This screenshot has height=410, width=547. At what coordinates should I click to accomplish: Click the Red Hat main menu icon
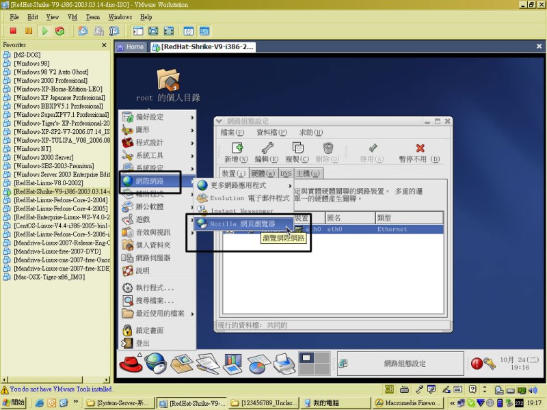[x=131, y=364]
